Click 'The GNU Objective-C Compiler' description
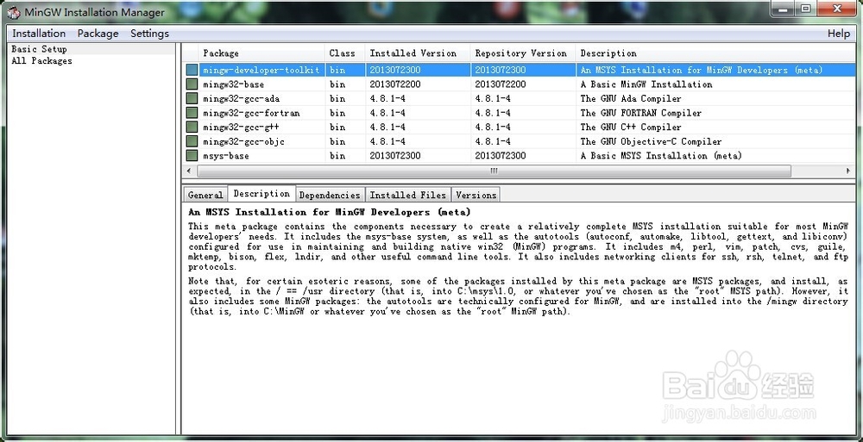The image size is (863, 442). 651,141
